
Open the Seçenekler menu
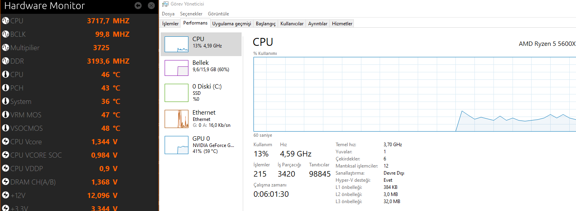pyautogui.click(x=191, y=14)
